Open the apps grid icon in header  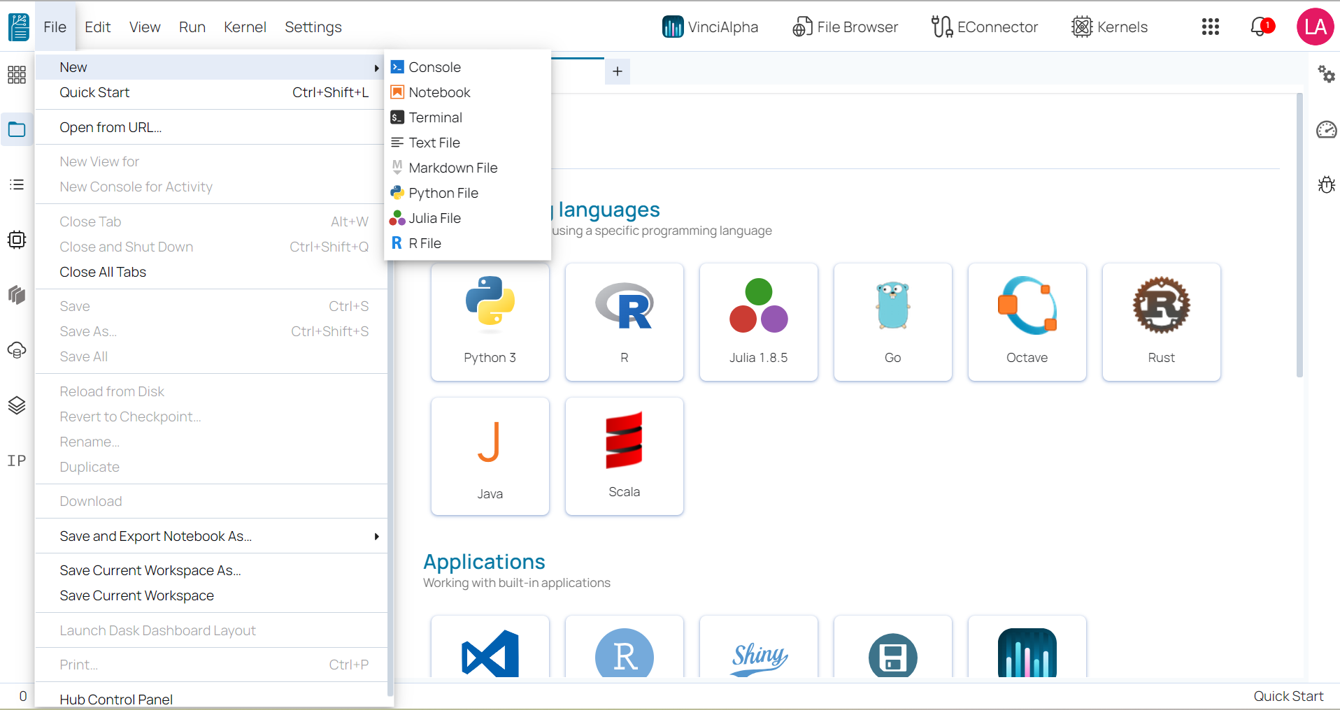(x=1211, y=27)
